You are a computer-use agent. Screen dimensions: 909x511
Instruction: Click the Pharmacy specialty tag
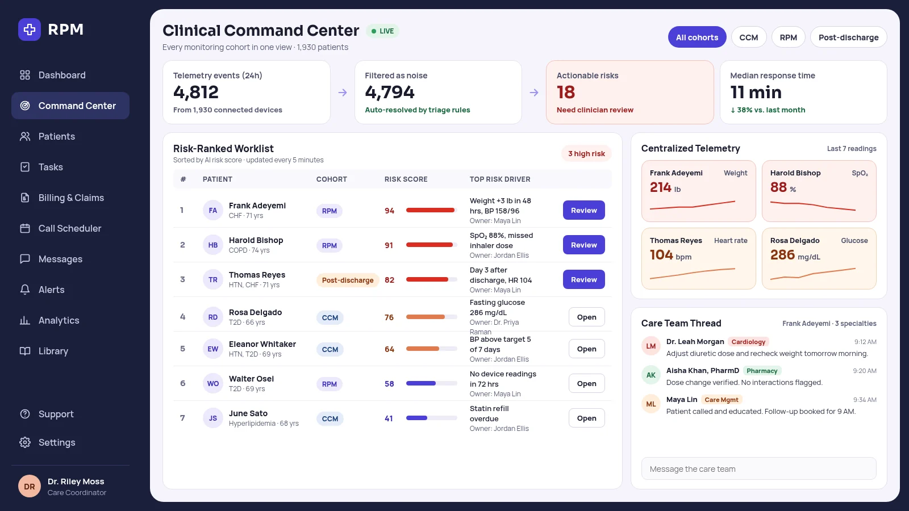(x=762, y=371)
